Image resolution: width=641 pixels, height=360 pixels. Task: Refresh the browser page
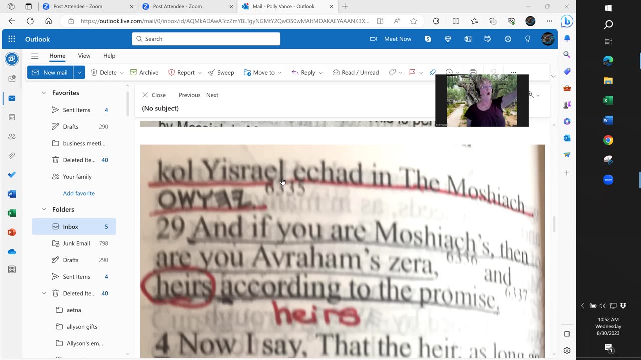[x=30, y=21]
